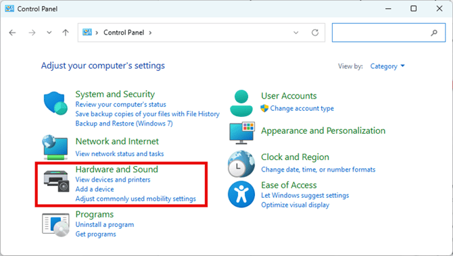
Task: Open the System and Security shield icon
Action: [x=55, y=103]
